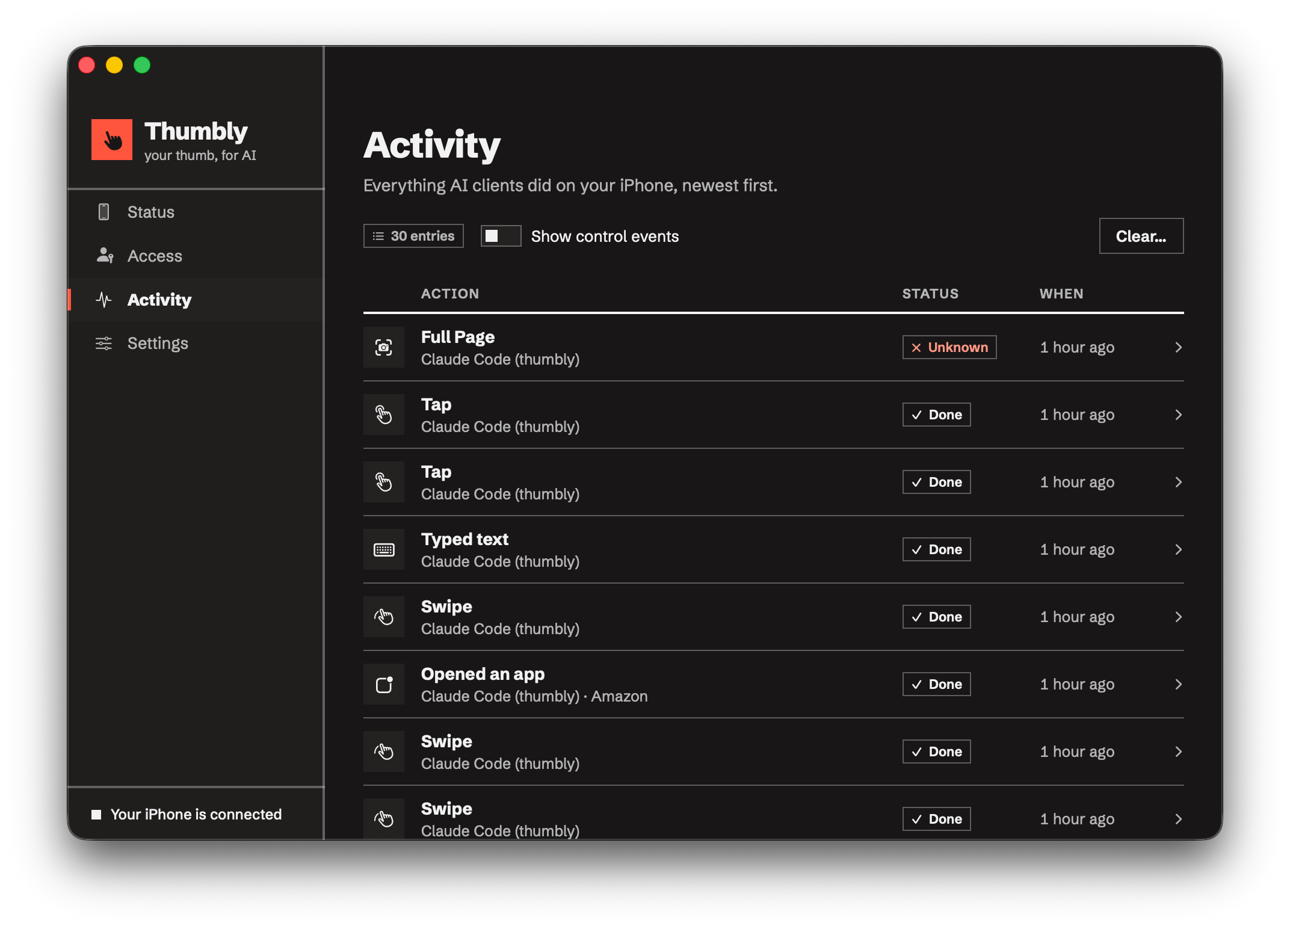Image resolution: width=1290 pixels, height=929 pixels.
Task: Click '1 hour ago' in the Full Page row
Action: pos(1077,347)
